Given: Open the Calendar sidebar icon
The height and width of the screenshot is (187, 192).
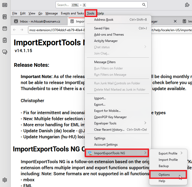Looking at the screenshot, I should pyautogui.click(x=5, y=29).
